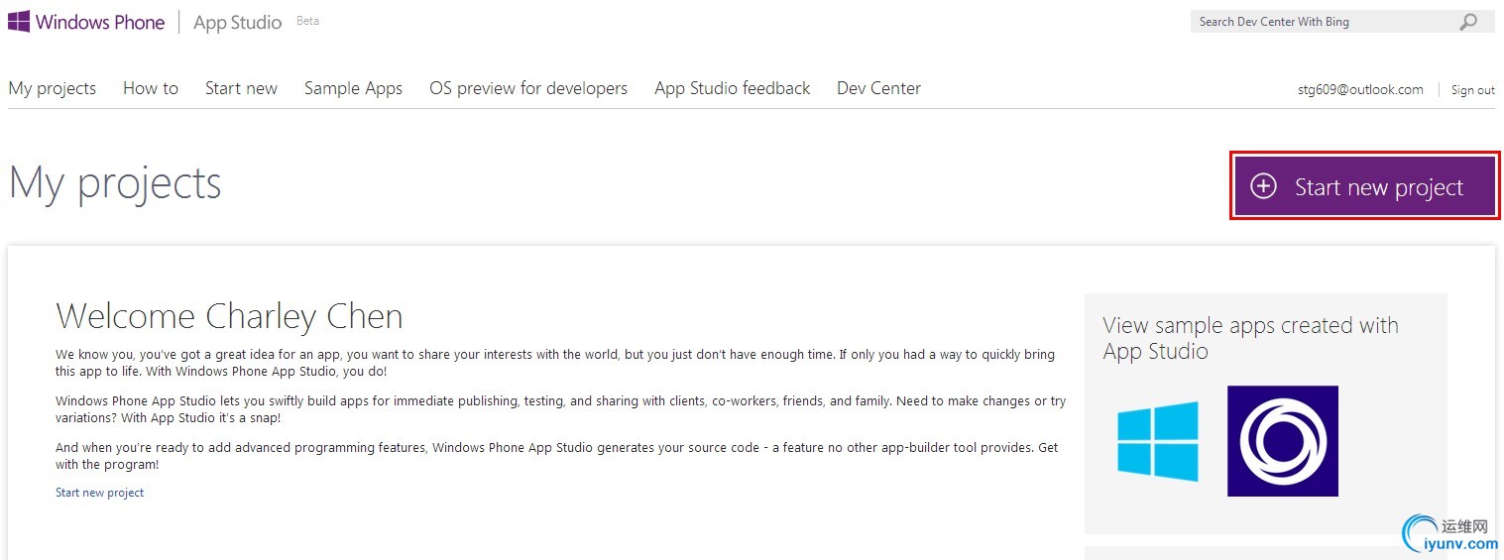The image size is (1504, 560).
Task: Open the Windows logo sample app tile
Action: point(1157,441)
